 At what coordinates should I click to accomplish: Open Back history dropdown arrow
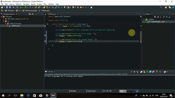click(x=83, y=7)
